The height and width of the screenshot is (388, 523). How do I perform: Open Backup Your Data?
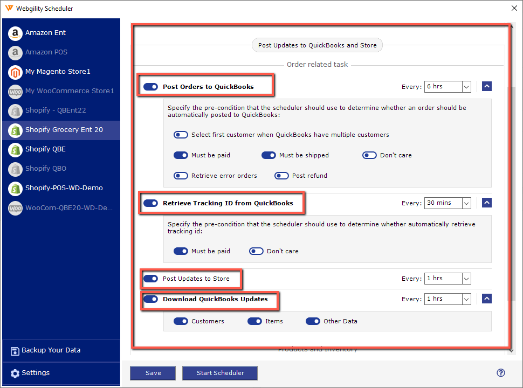pos(51,350)
